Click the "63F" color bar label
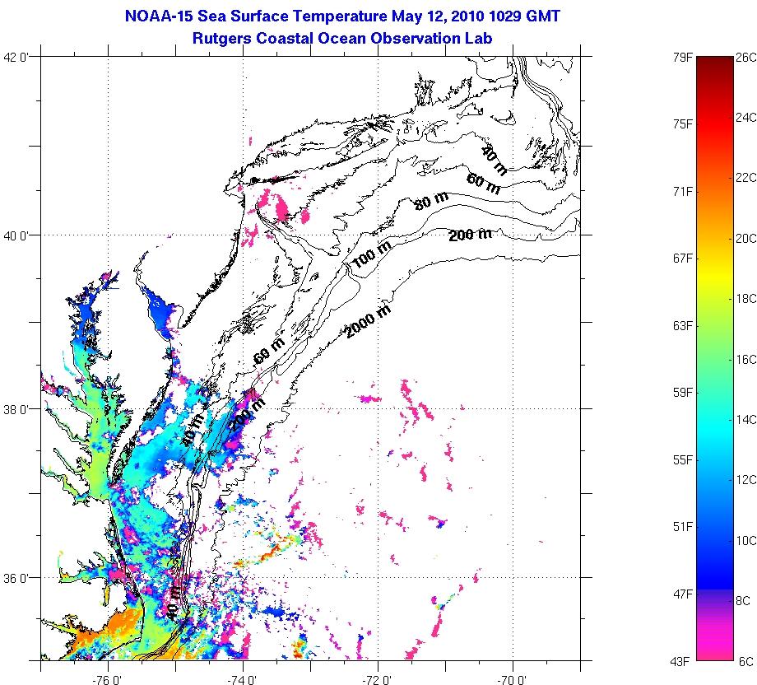757x685 pixels. coord(683,325)
